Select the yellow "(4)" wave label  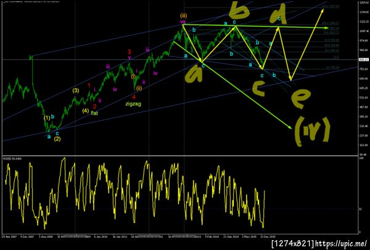click(86, 110)
